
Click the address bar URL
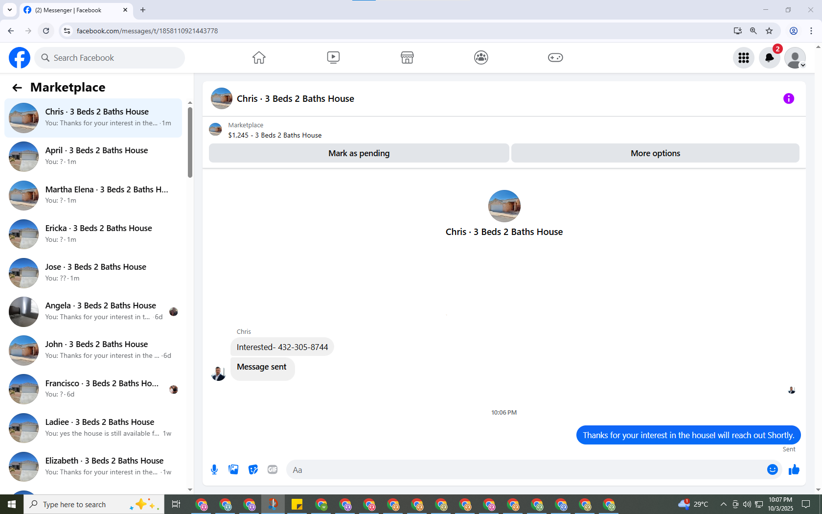coord(147,31)
